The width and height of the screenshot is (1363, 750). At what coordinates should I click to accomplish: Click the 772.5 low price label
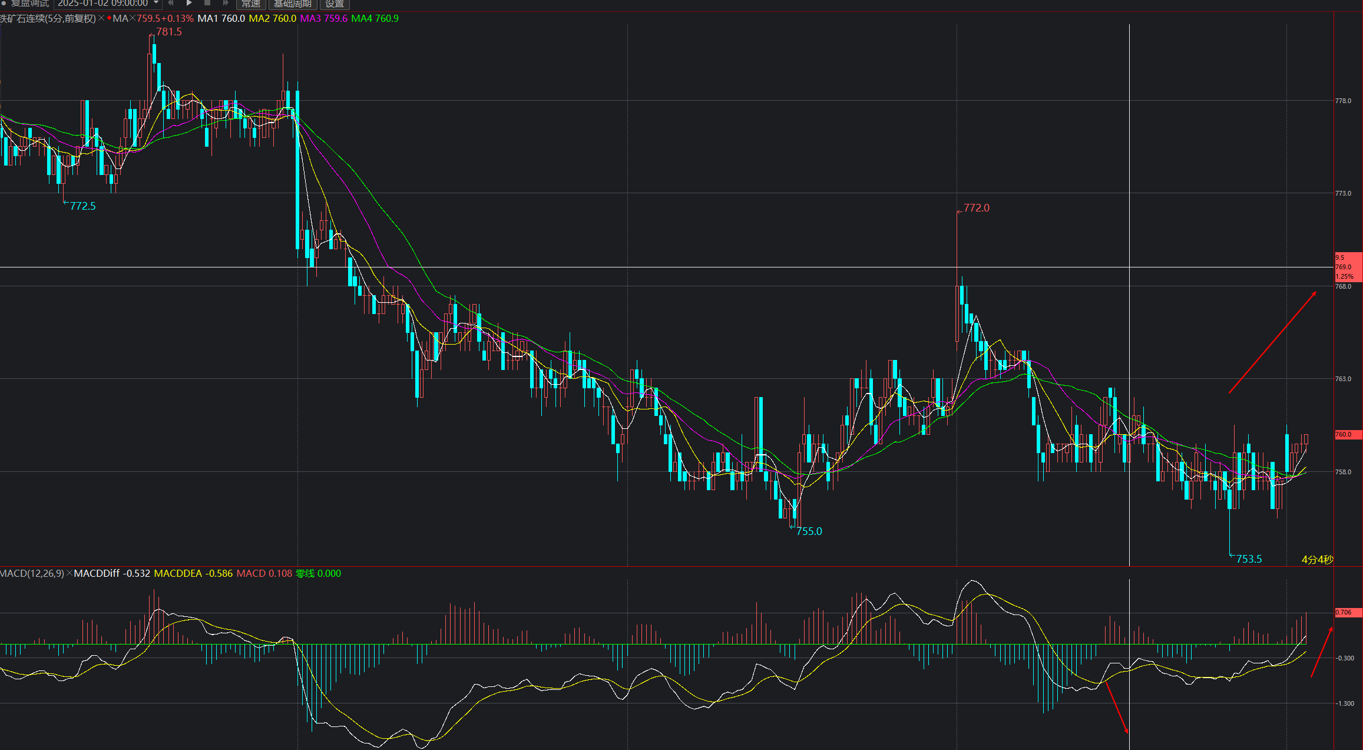click(x=82, y=206)
